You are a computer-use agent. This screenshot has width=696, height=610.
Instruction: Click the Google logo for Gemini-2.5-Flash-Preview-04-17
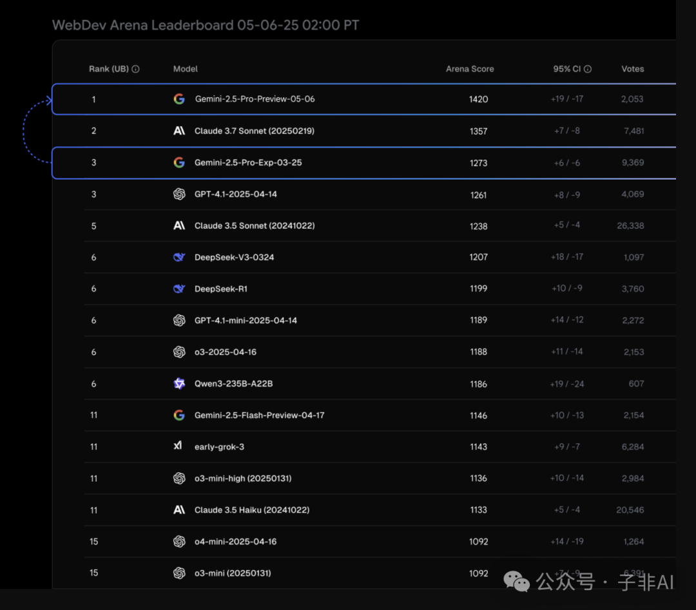[x=179, y=415]
